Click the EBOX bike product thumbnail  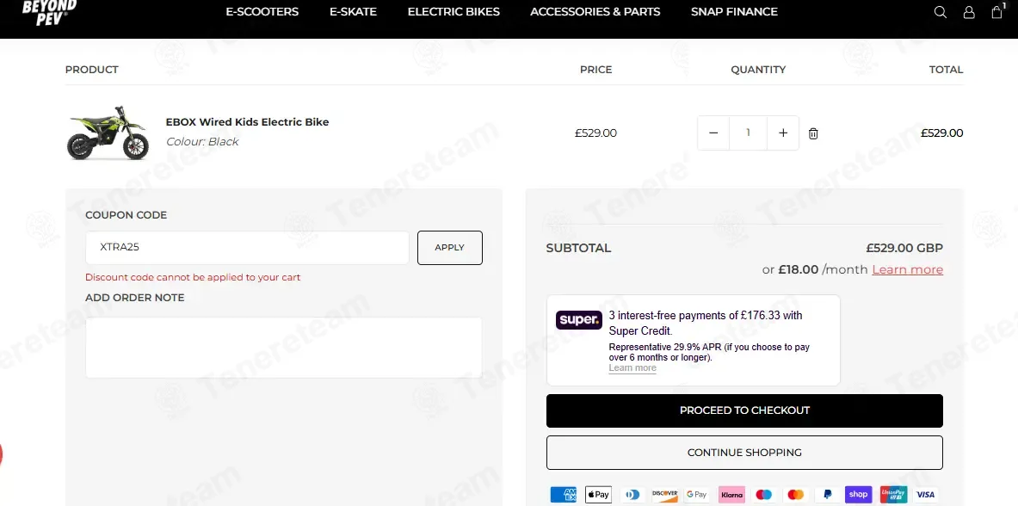[108, 133]
